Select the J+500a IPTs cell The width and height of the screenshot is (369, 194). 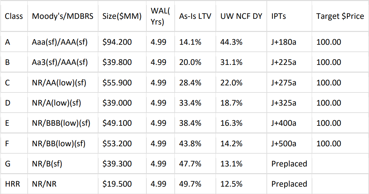[284, 144]
